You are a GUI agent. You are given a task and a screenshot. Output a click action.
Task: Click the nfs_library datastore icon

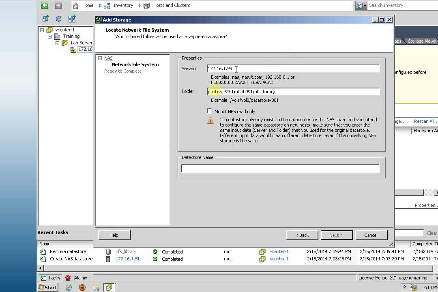(x=108, y=251)
